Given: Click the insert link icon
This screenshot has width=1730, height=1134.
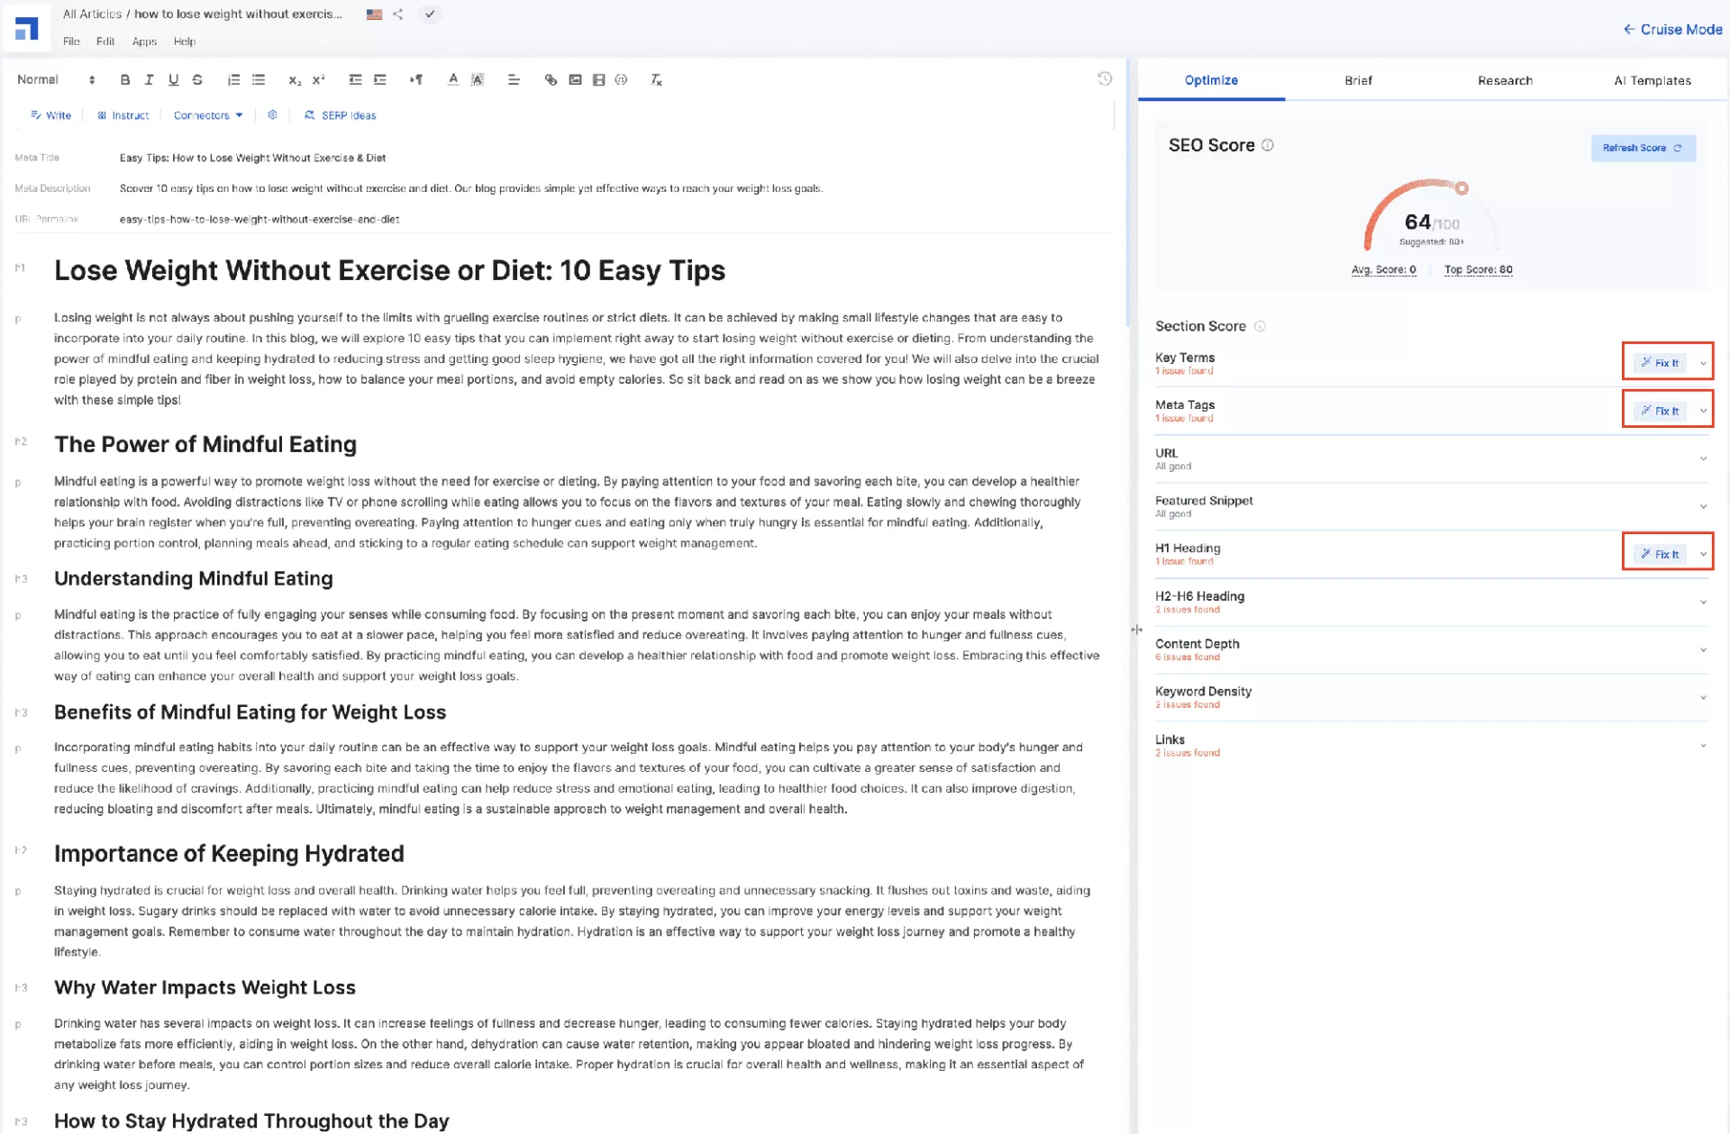Looking at the screenshot, I should click(551, 80).
